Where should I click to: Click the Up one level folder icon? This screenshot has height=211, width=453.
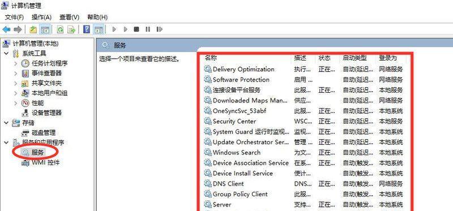tap(33, 29)
